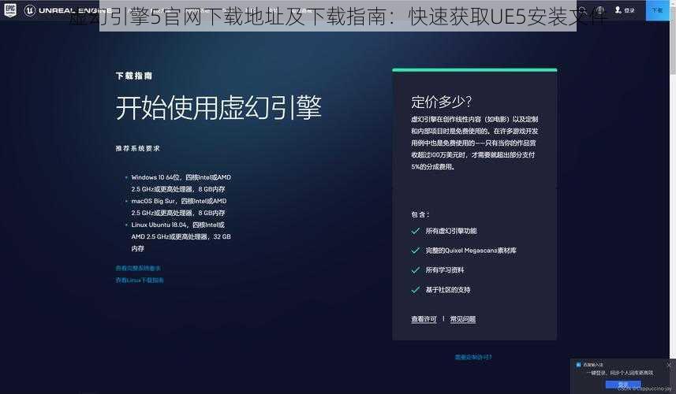Click the Windows 10 64位 requirement line
The width and height of the screenshot is (676, 394).
tap(181, 183)
